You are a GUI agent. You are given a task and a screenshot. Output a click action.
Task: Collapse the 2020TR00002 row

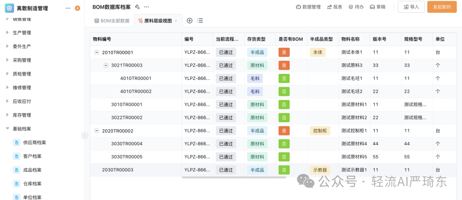tap(97, 131)
